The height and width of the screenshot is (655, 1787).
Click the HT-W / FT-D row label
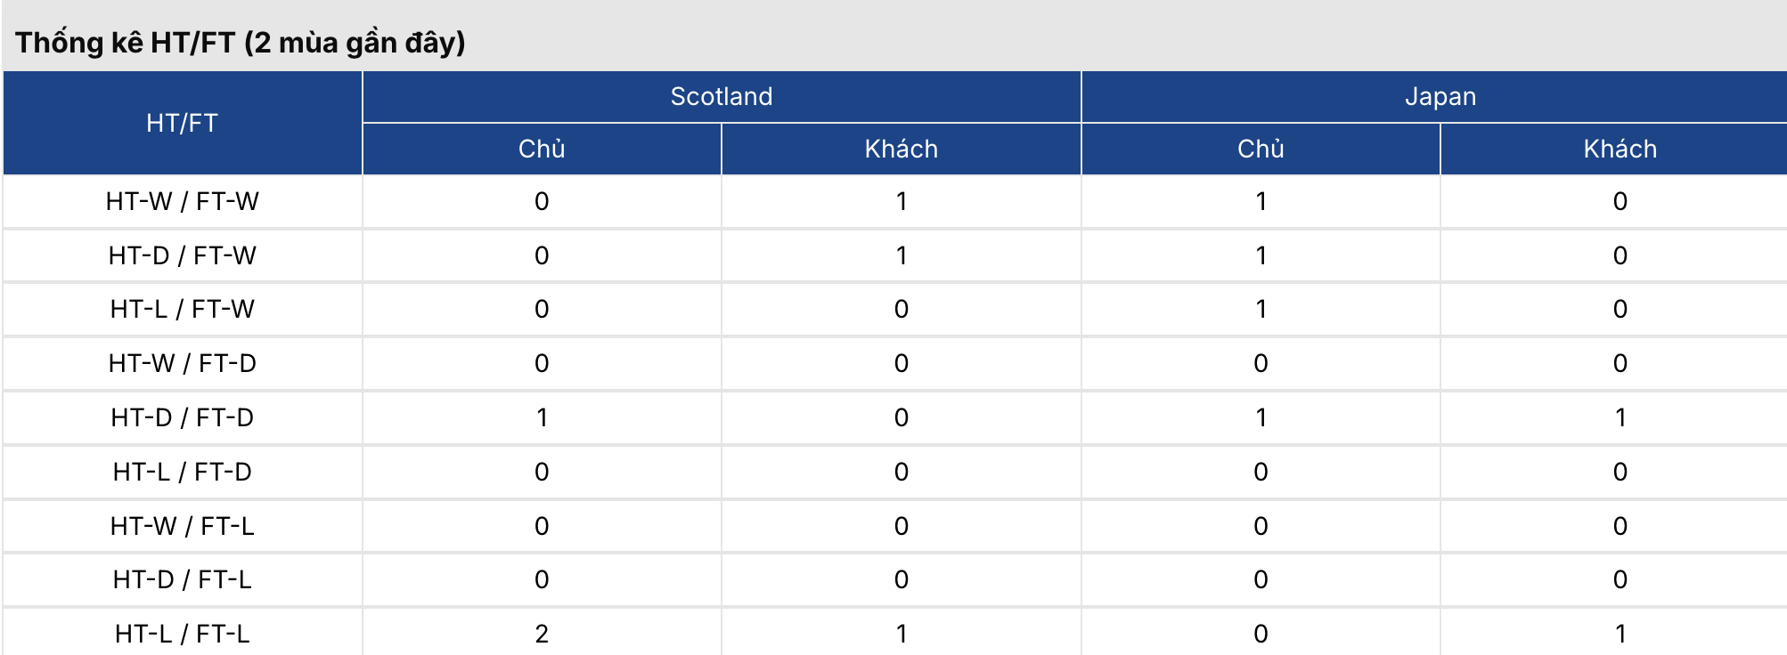(x=182, y=363)
